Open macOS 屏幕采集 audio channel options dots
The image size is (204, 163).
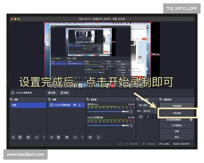click(131, 125)
